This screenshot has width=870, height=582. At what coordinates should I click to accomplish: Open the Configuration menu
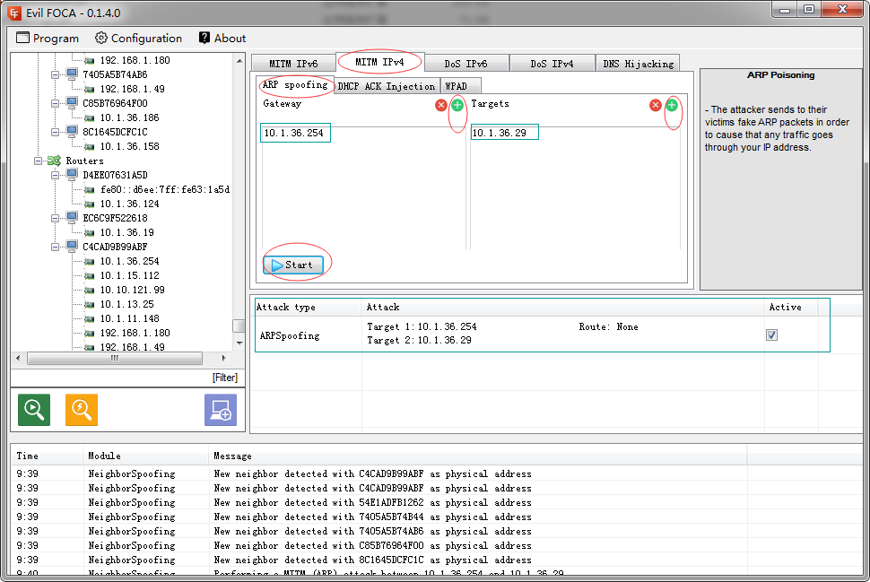click(x=138, y=39)
